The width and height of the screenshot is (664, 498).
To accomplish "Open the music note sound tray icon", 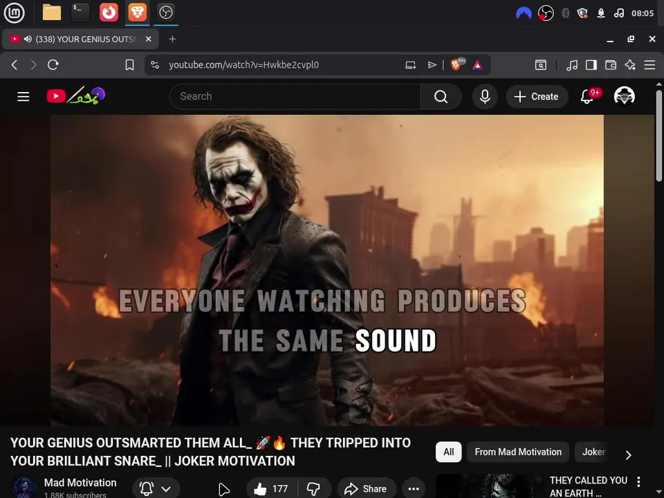I will point(618,13).
